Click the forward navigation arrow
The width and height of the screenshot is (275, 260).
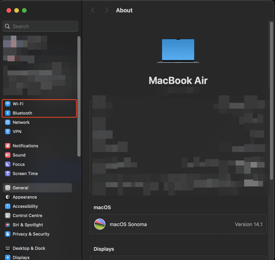coord(107,10)
